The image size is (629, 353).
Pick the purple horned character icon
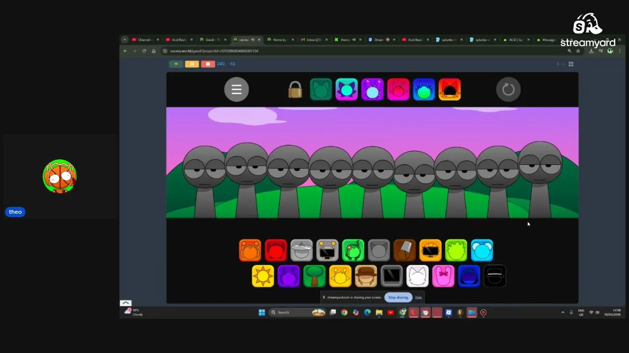coord(288,276)
